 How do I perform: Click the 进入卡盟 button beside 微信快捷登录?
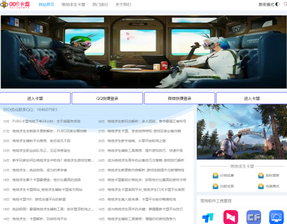click(251, 98)
